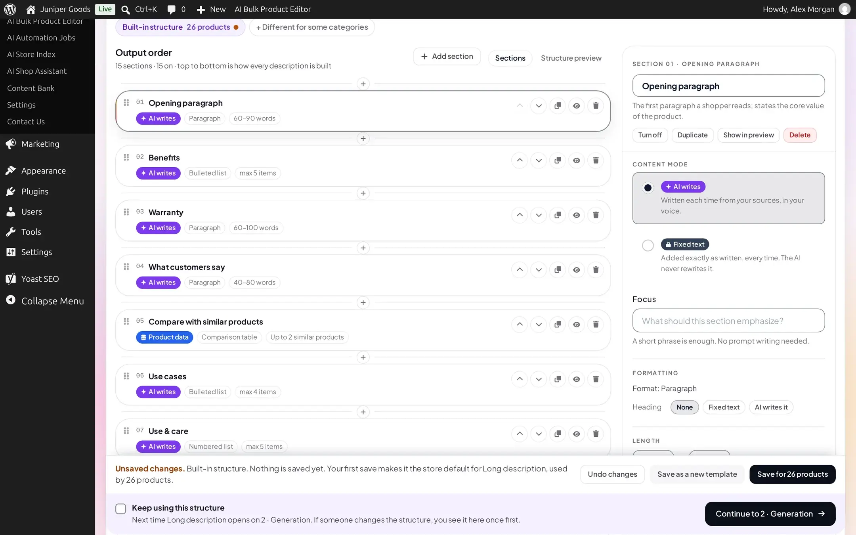The width and height of the screenshot is (856, 535).
Task: Toggle eye visibility for Benefits section
Action: [577, 160]
